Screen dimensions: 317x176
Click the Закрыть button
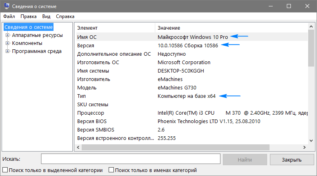[292, 159]
